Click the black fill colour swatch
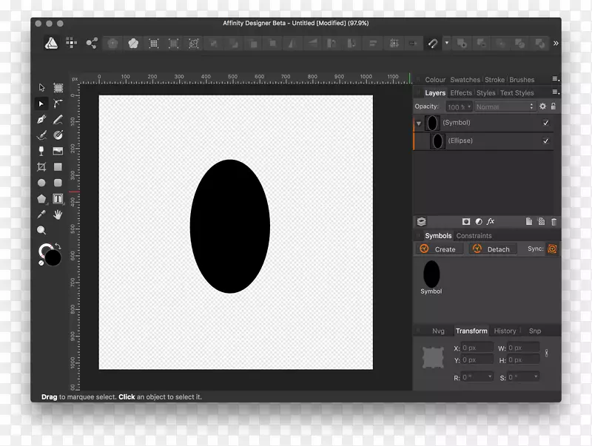Viewport: 592px width, 446px height. click(x=53, y=258)
